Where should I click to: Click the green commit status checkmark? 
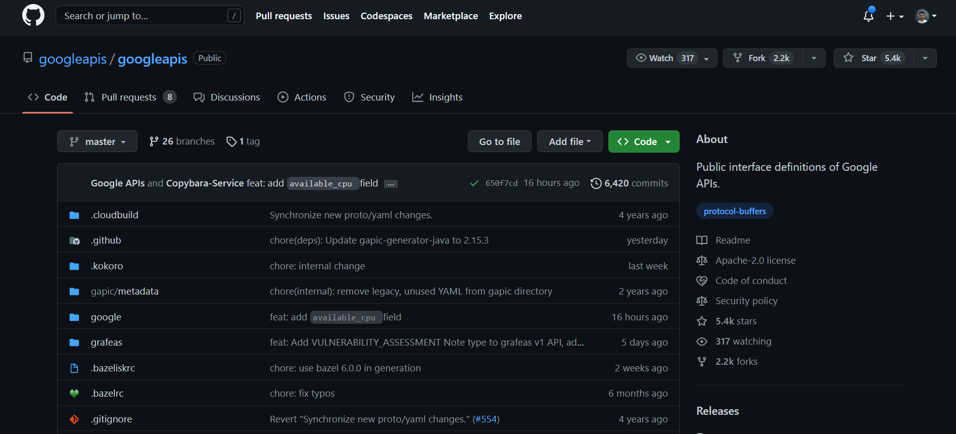[474, 183]
